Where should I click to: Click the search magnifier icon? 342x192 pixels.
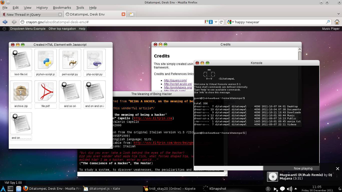(328, 22)
